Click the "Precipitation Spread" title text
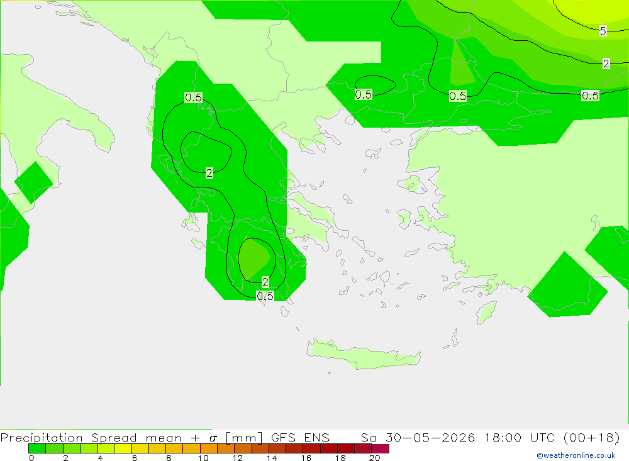This screenshot has width=629, height=461. click(x=69, y=437)
